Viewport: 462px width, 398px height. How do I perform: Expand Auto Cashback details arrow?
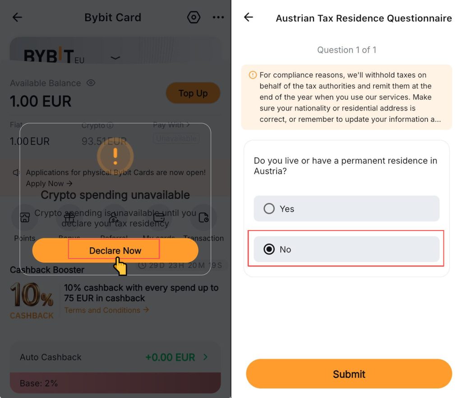click(205, 357)
